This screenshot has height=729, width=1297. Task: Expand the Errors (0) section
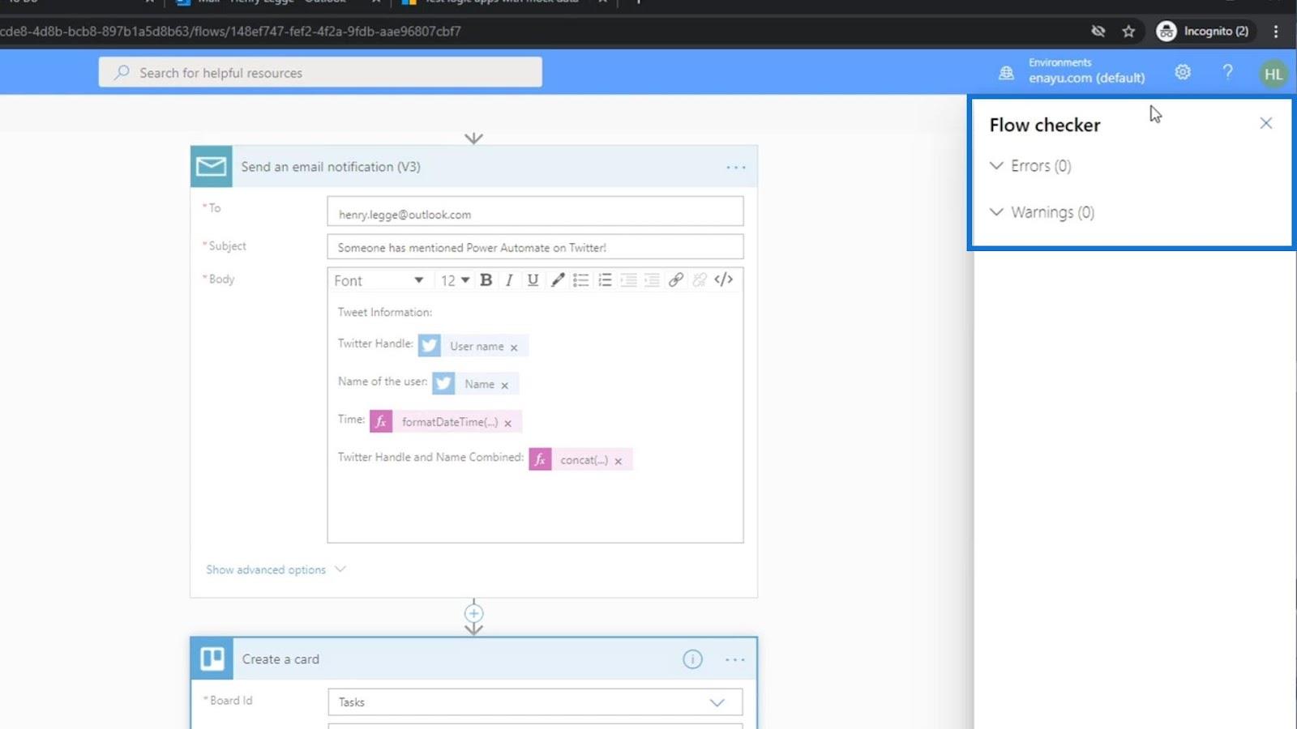point(1030,166)
